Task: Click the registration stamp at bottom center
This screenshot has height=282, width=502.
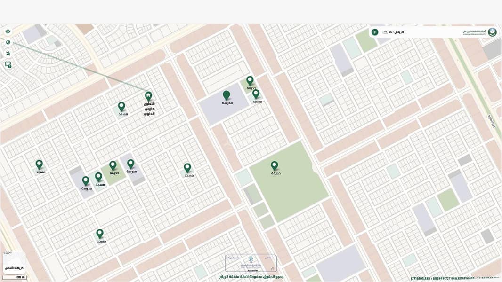Action: (251, 264)
